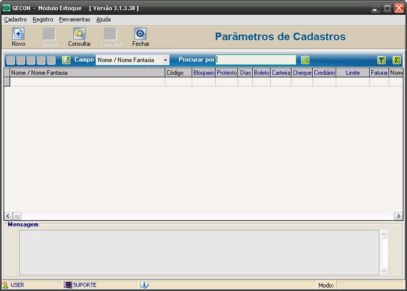Image resolution: width=407 pixels, height=291 pixels.
Task: Select the empty first grid row indicator
Action: (7, 82)
